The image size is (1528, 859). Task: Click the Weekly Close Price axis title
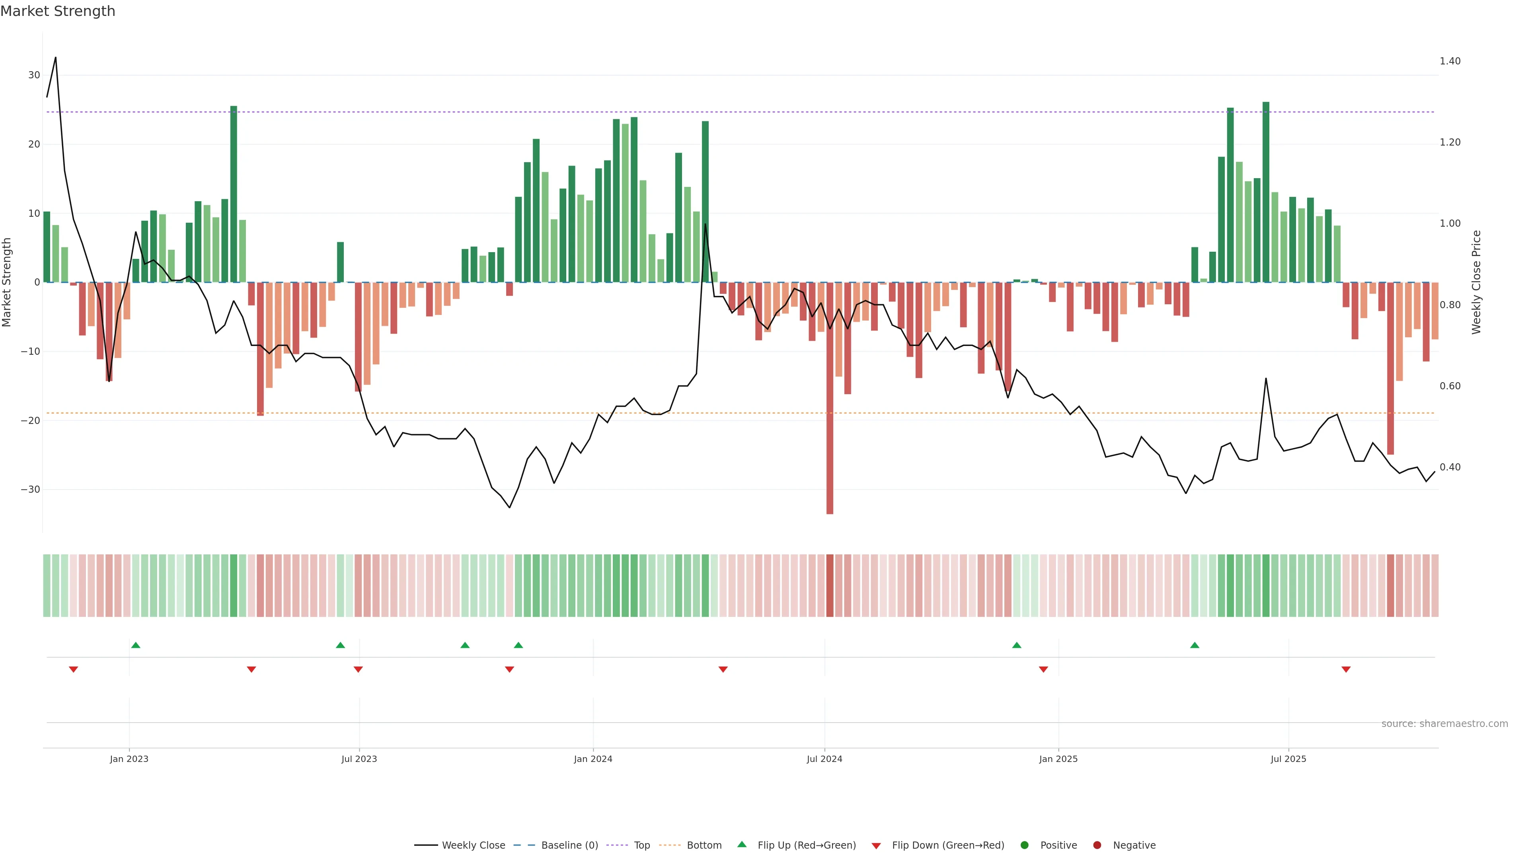click(1476, 282)
